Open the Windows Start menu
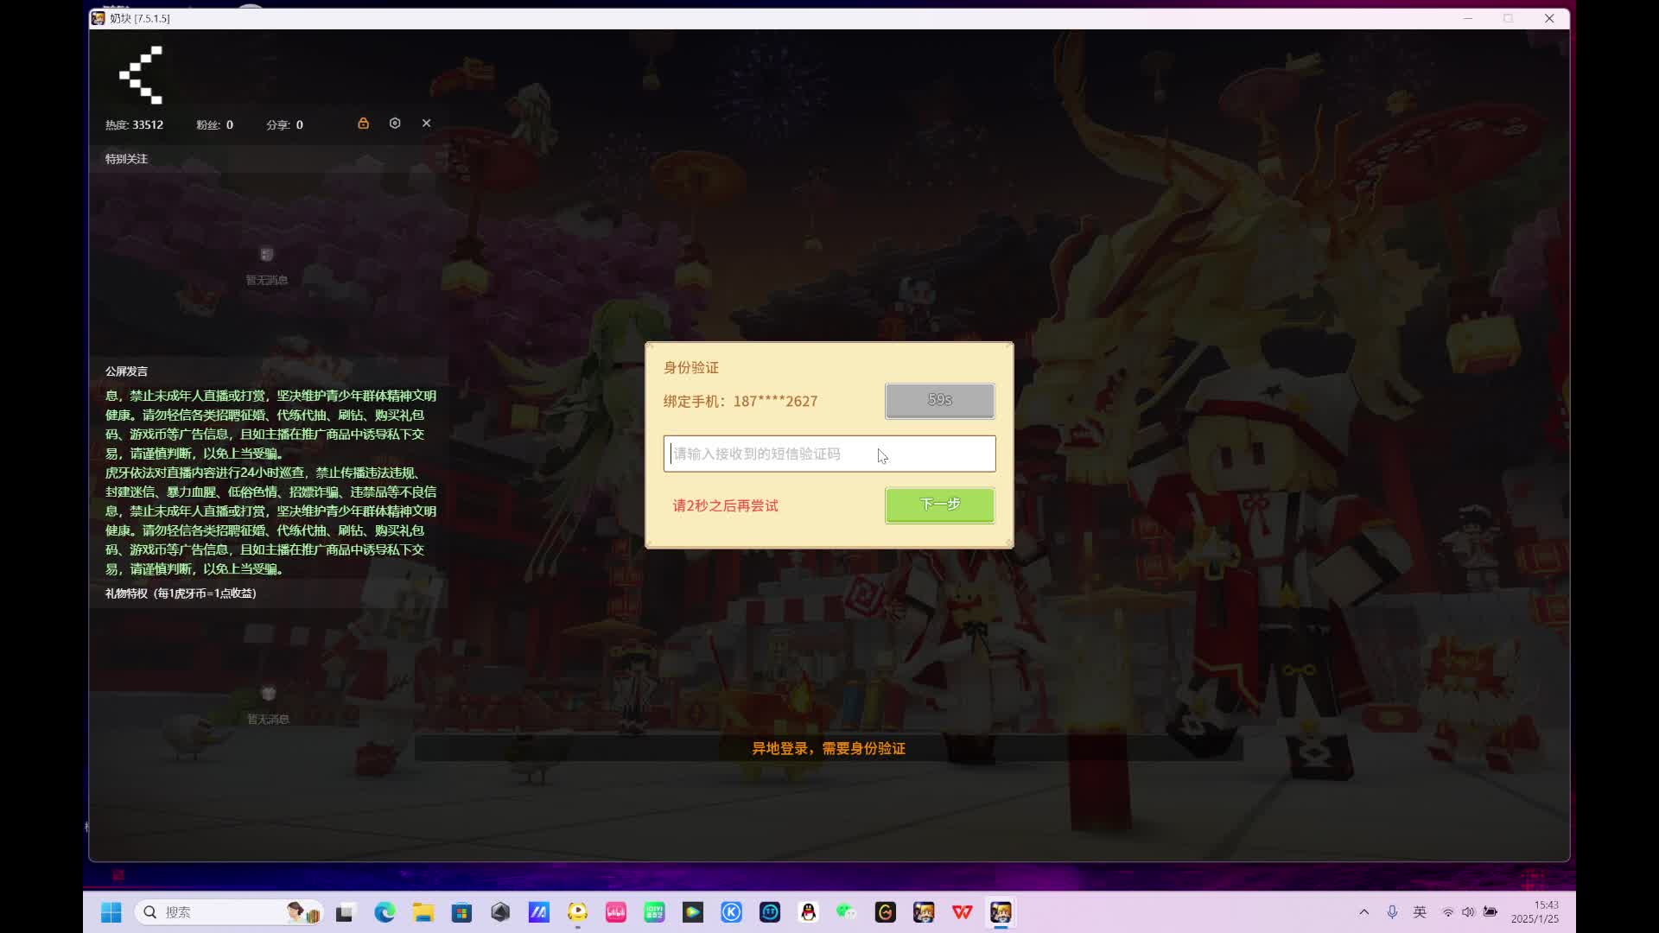The height and width of the screenshot is (933, 1659). pyautogui.click(x=111, y=912)
